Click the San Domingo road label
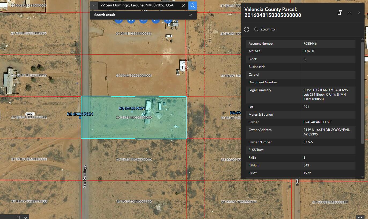The image size is (368, 219). click(85, 177)
